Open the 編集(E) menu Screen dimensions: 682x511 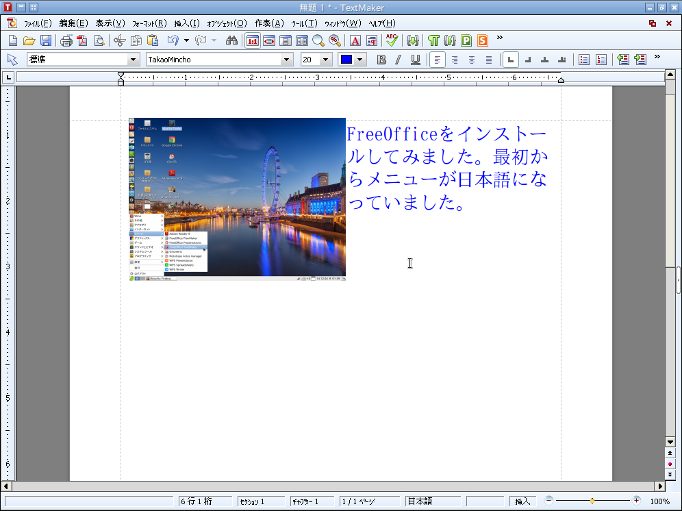click(73, 23)
